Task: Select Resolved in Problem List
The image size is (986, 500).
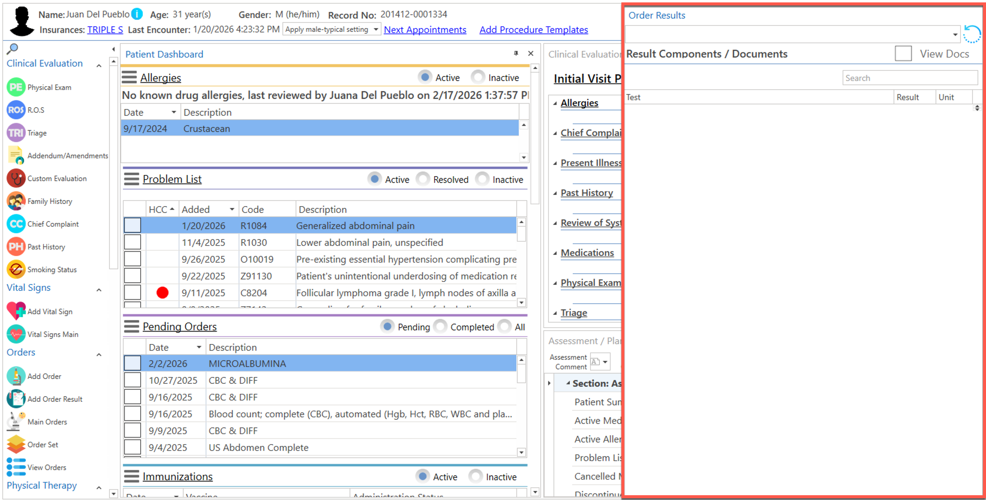Action: (x=423, y=179)
